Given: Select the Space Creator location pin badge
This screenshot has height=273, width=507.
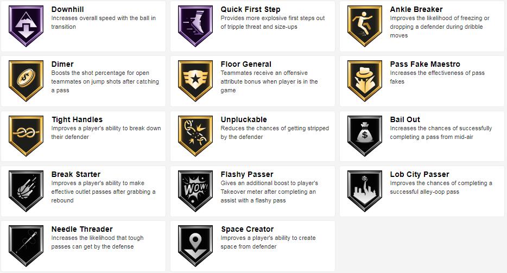Looking at the screenshot, I should coord(195,246).
